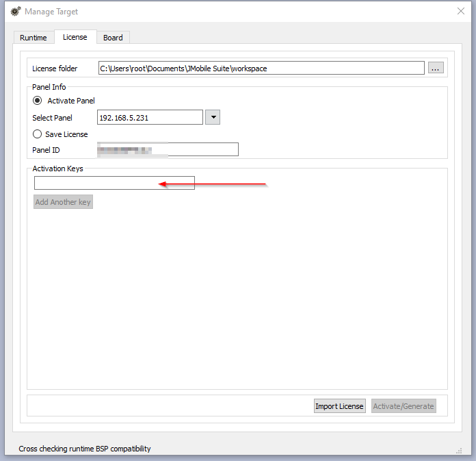Select the License tab
This screenshot has height=461, width=476.
75,37
